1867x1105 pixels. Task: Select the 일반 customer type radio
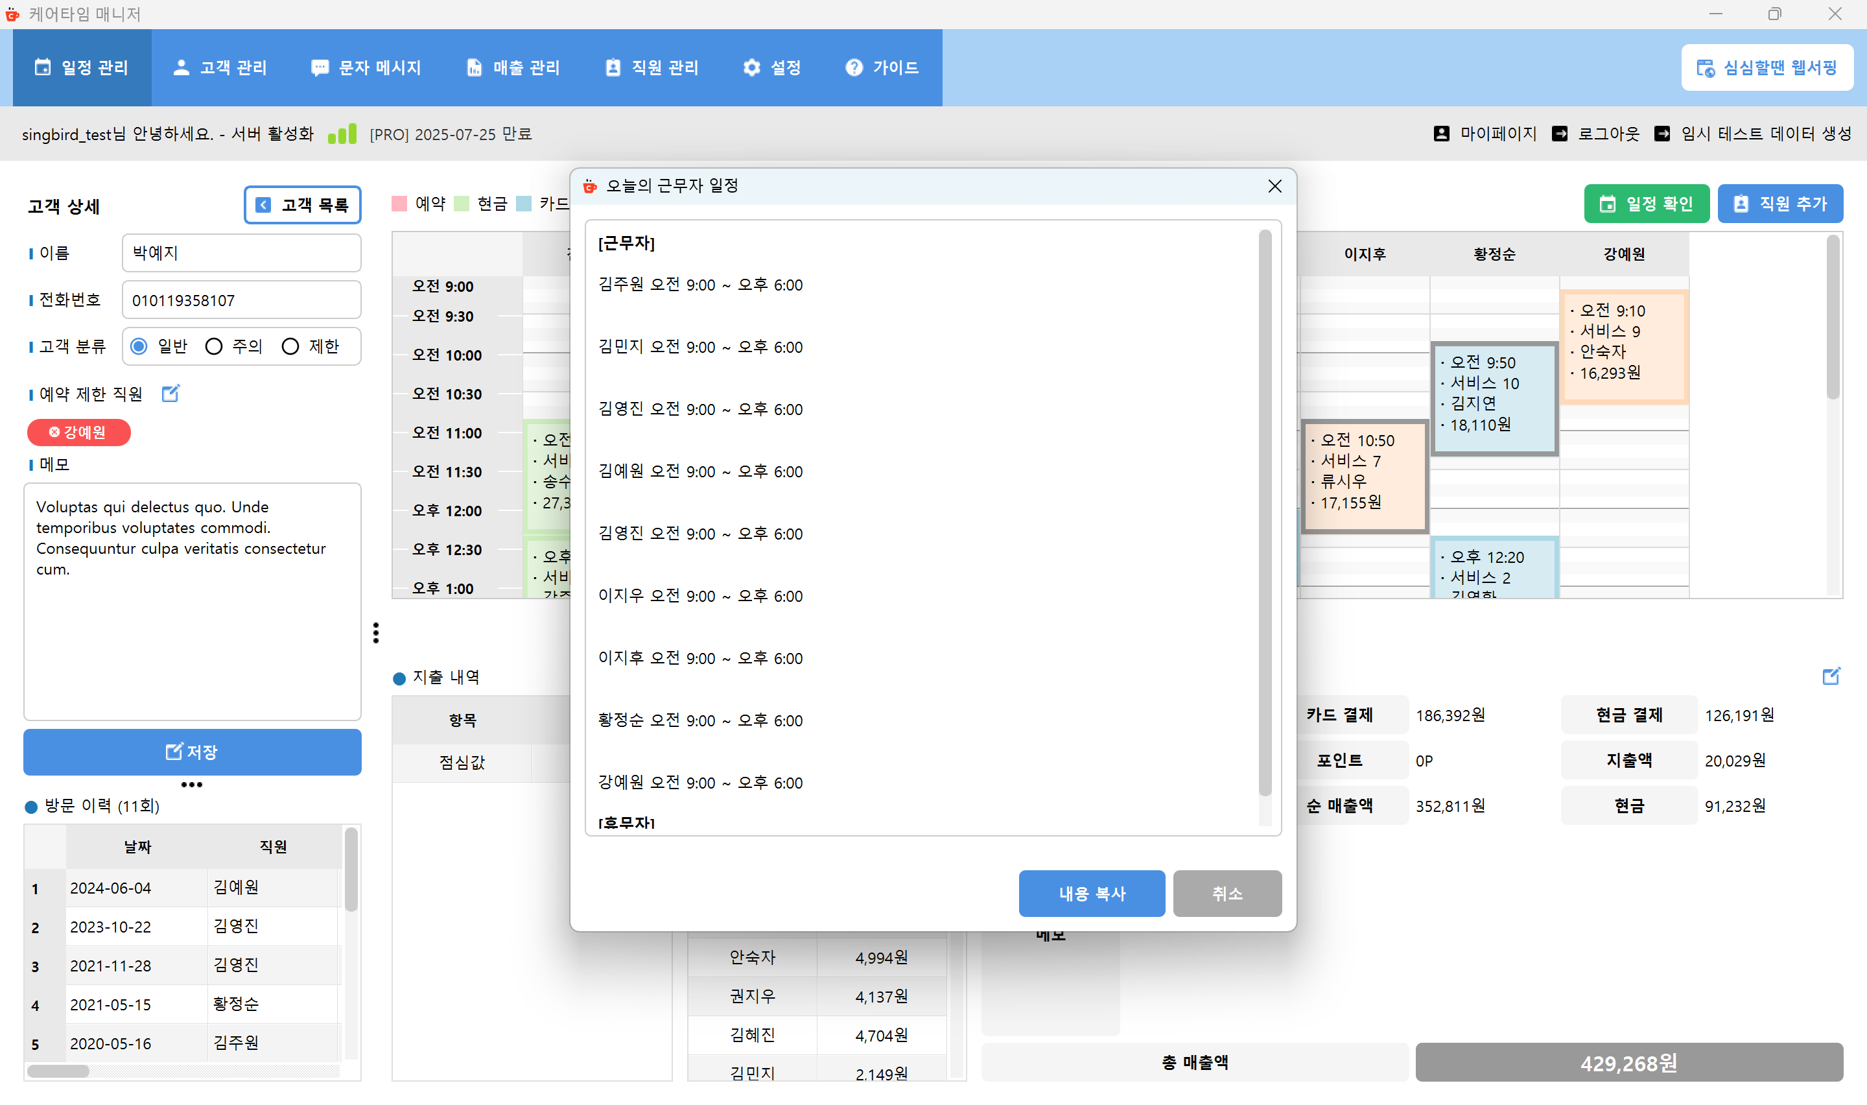click(139, 346)
